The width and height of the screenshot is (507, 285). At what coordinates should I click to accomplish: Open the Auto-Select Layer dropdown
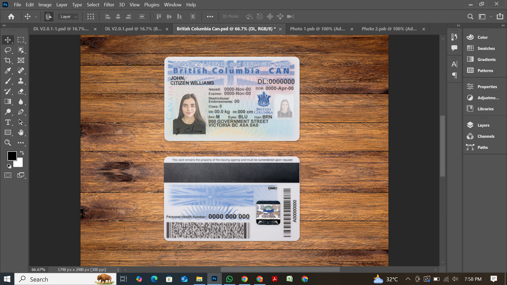tap(68, 16)
